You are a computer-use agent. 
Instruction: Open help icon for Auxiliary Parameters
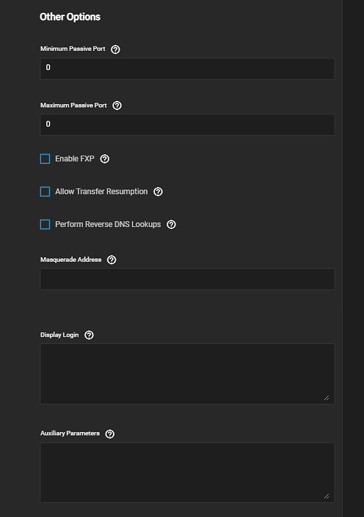pos(110,434)
